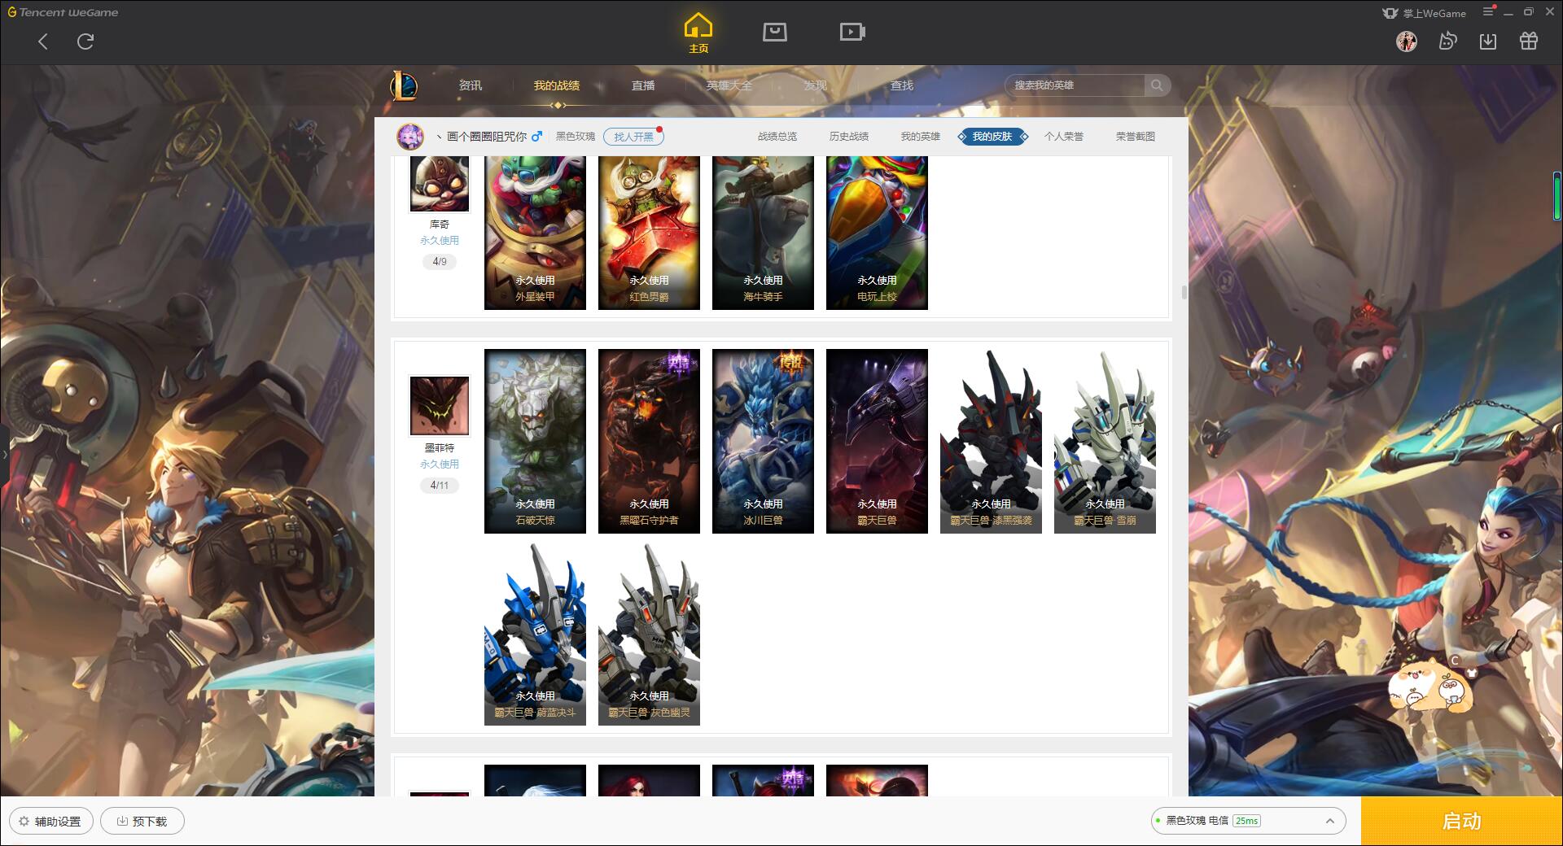Open the 黑色玫瑰 电信 server dropdown
This screenshot has width=1563, height=846.
pyautogui.click(x=1247, y=821)
